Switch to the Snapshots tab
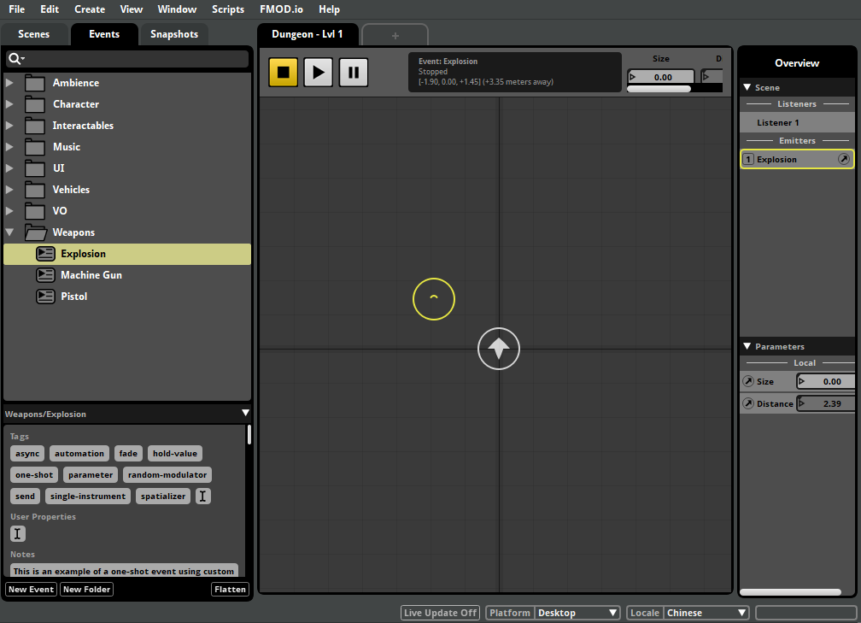This screenshot has width=861, height=623. 173,34
